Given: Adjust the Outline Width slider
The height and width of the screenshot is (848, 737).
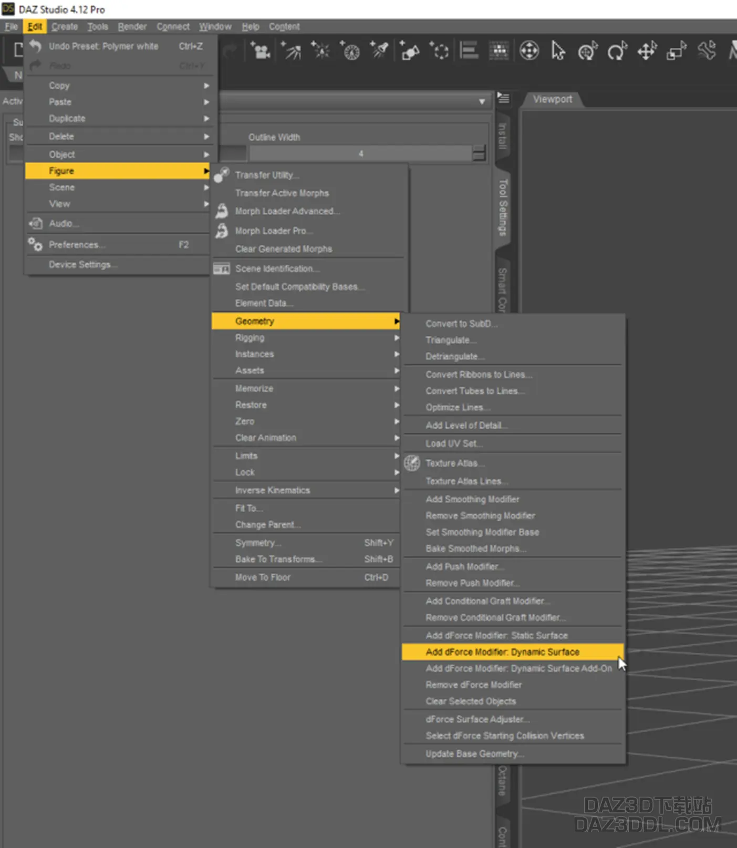Looking at the screenshot, I should pyautogui.click(x=360, y=153).
